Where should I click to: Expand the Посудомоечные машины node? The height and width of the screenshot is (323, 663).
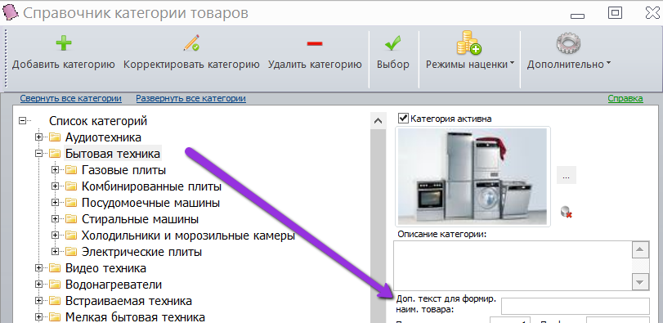point(55,203)
